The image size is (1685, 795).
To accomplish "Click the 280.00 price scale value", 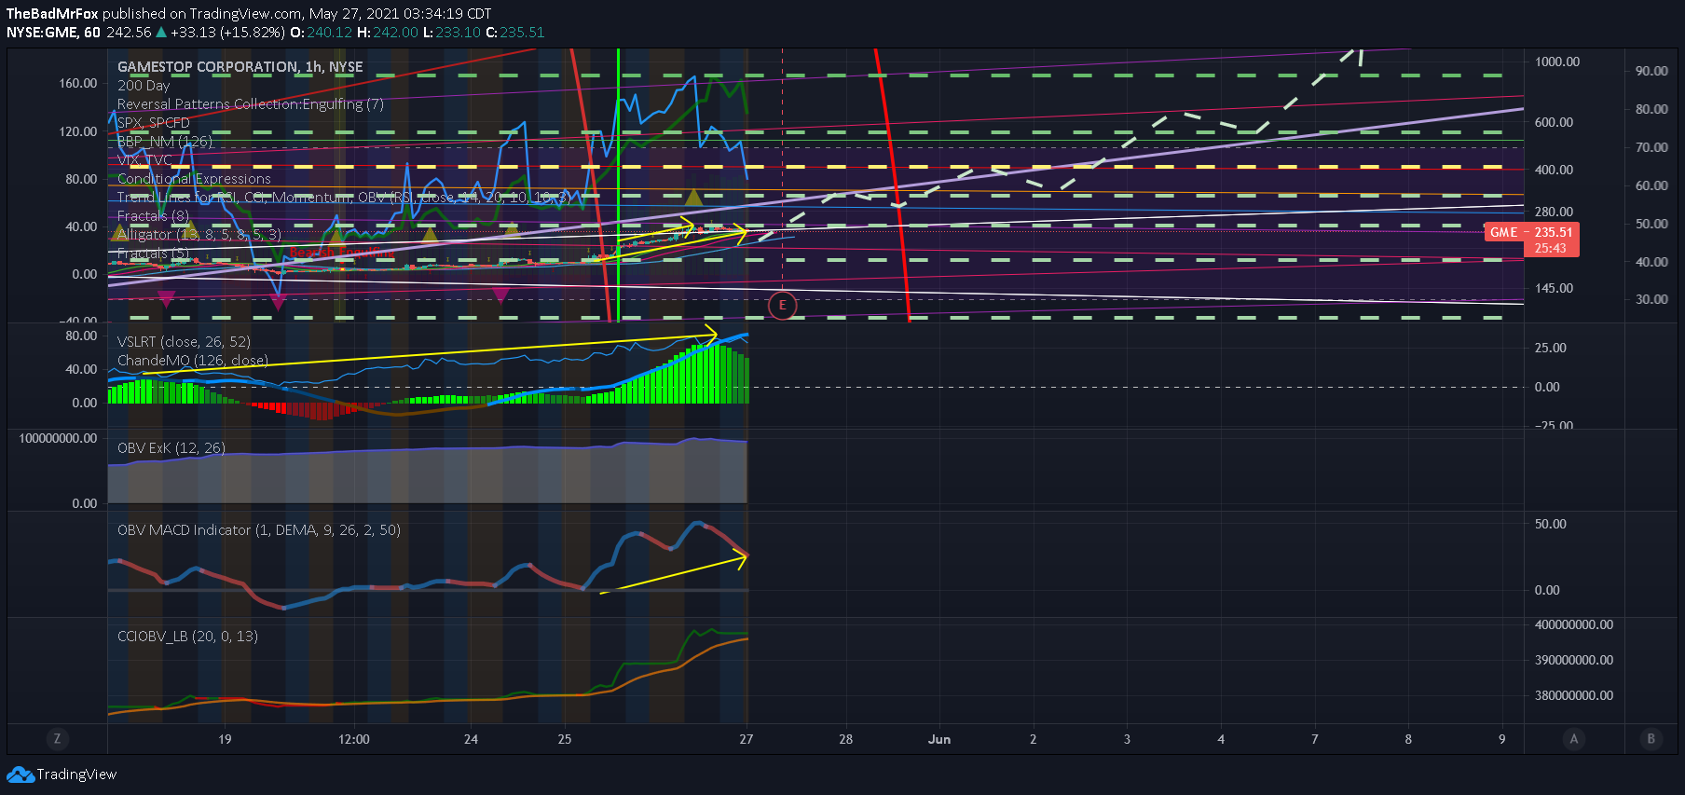I will tap(1554, 212).
